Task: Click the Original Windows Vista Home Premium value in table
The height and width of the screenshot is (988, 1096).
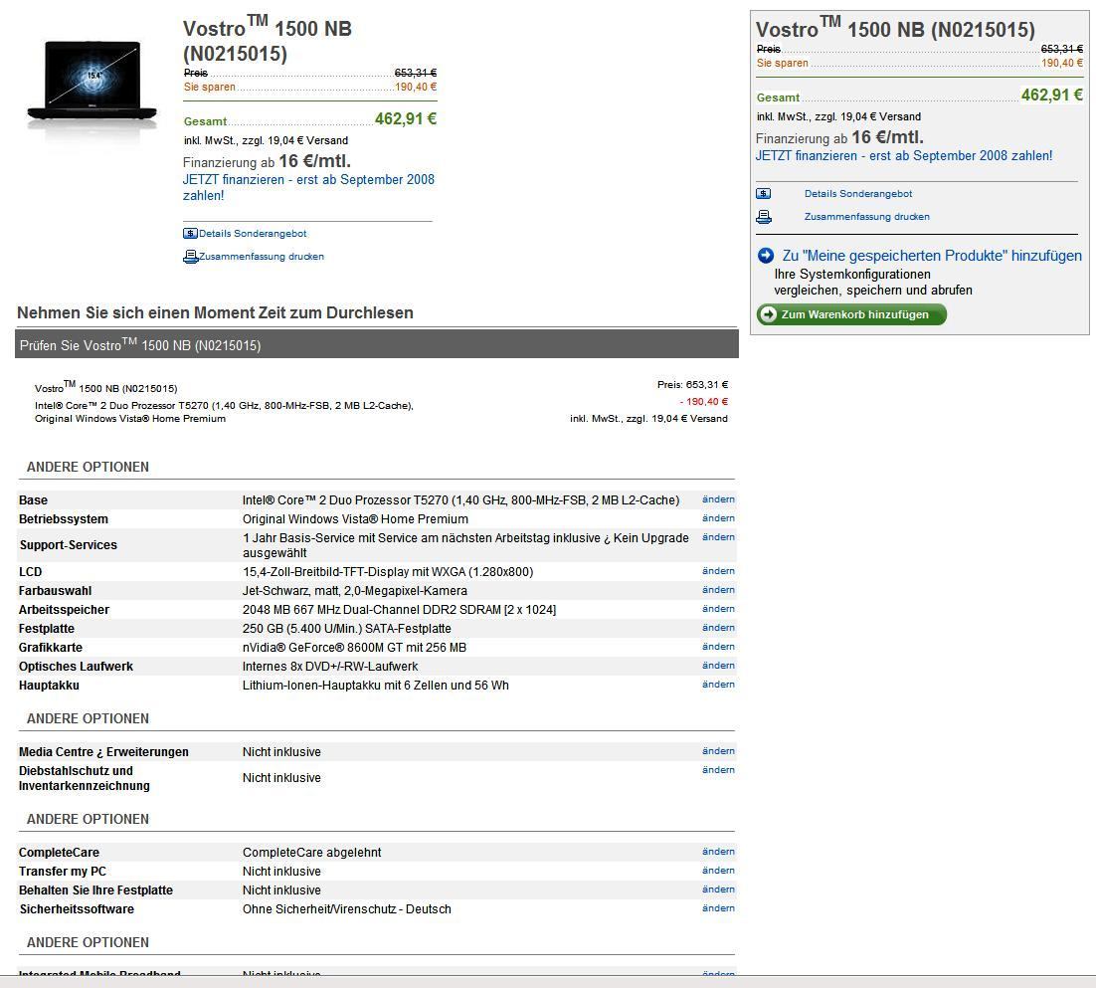Action: [x=355, y=519]
